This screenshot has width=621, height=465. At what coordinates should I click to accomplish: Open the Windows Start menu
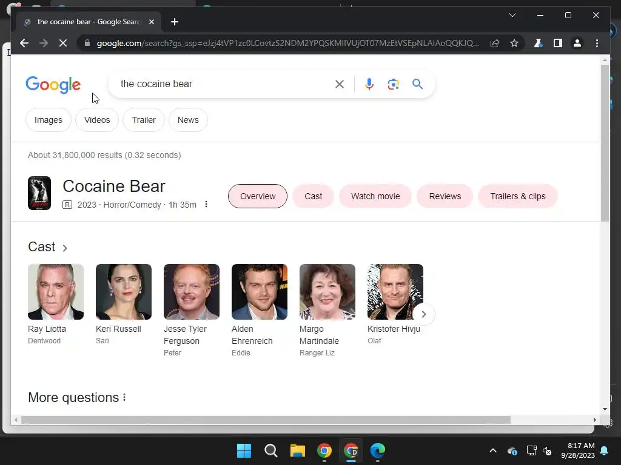coord(244,450)
